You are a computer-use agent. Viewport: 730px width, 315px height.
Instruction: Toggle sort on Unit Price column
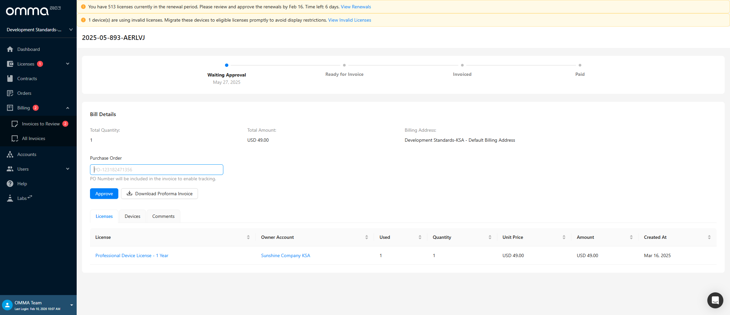(564, 237)
